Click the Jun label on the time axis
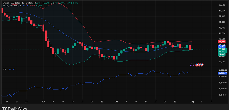The height and width of the screenshot is (110, 229). tap(43, 102)
